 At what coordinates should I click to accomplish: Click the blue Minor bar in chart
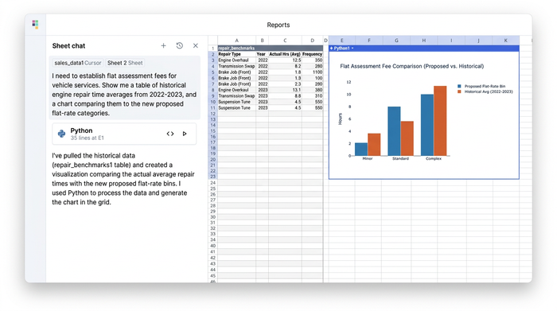pos(361,149)
